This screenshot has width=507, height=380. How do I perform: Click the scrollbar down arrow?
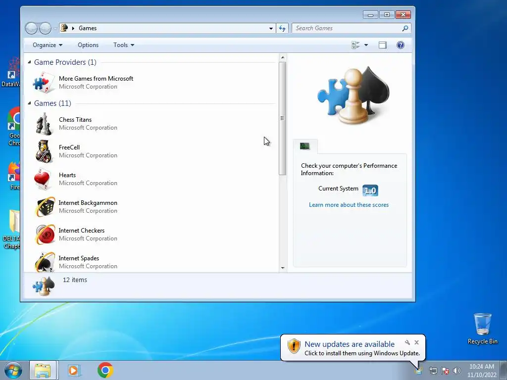point(283,268)
